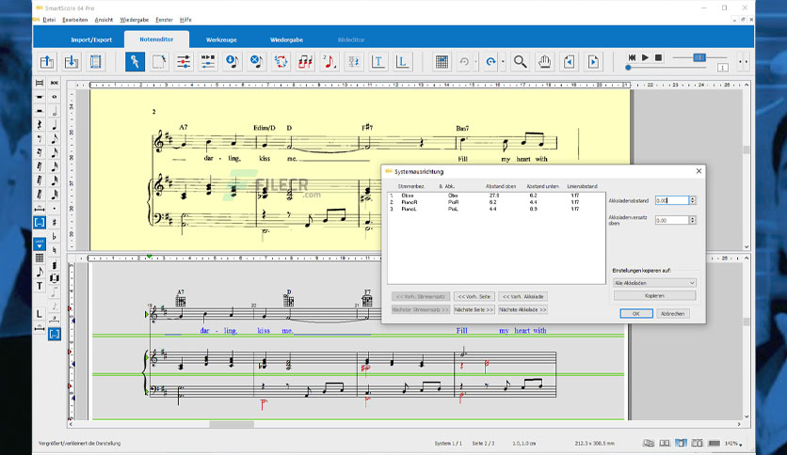Click the rewind to start playback button
Image resolution: width=787 pixels, height=455 pixels.
[x=632, y=57]
